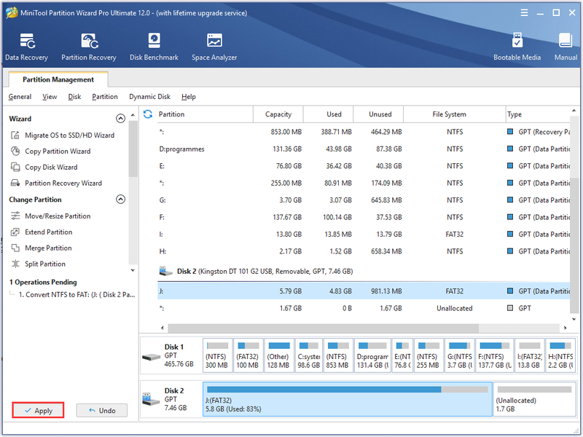Select the Partition Management tab
This screenshot has height=437, width=583.
point(58,79)
